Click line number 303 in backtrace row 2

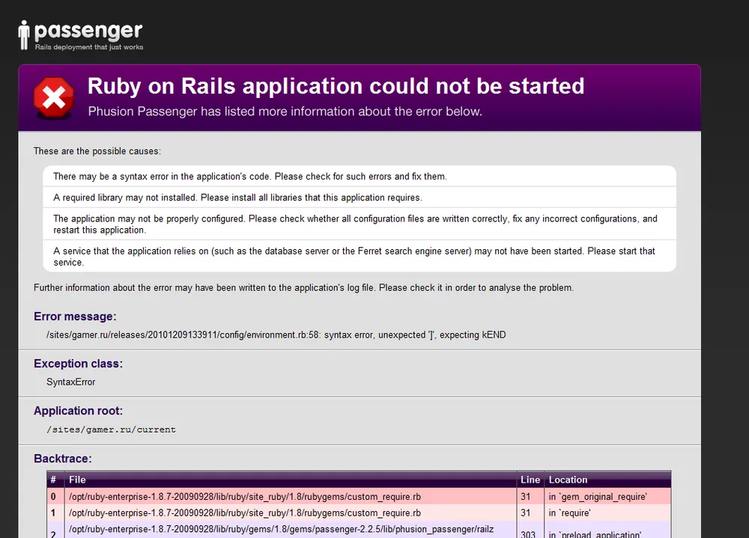pos(528,534)
